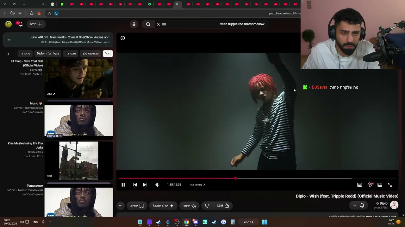Viewport: 405px width, 227px height.
Task: Open the Chrome media controls icon
Action: [x=20, y=13]
